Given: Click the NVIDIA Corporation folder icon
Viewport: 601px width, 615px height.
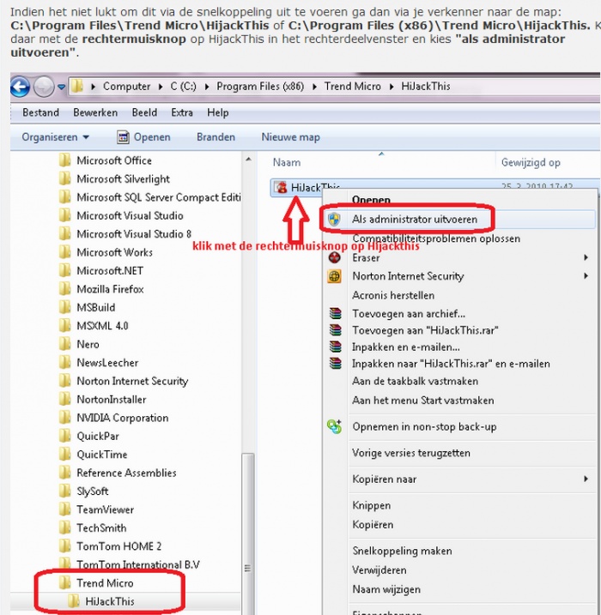Looking at the screenshot, I should (x=64, y=418).
